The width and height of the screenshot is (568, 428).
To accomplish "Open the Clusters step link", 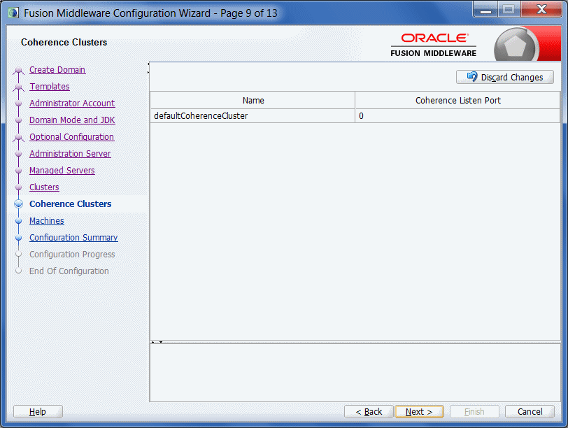I will 44,187.
